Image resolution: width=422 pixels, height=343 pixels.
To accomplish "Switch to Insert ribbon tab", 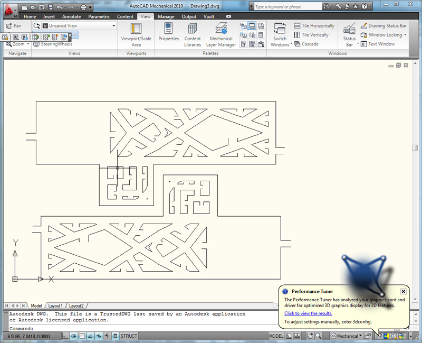I will point(49,16).
